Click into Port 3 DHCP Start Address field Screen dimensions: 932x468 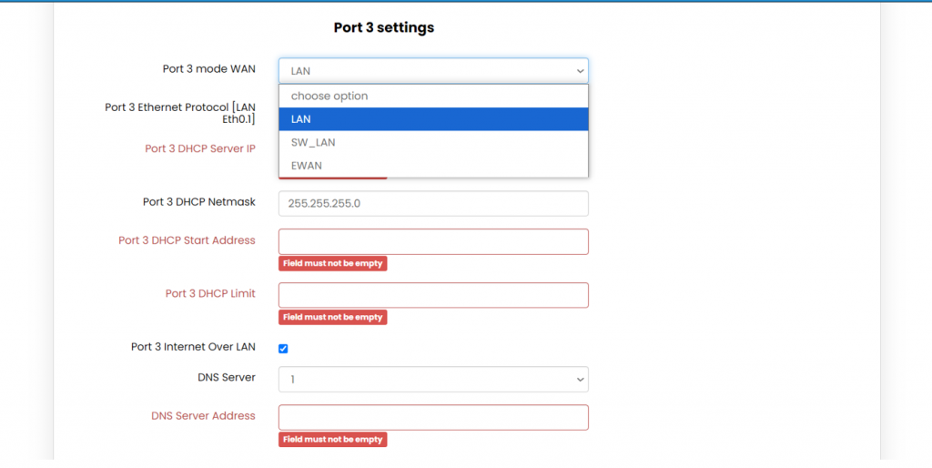point(433,241)
